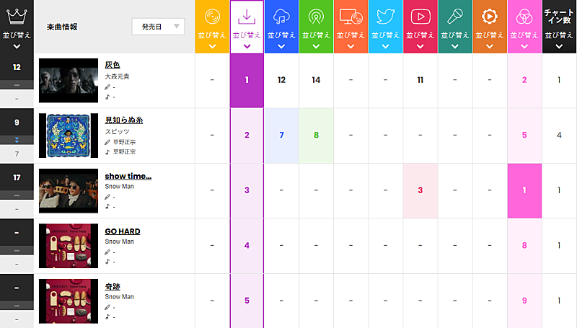
Task: Click the blue down arrows under rank 9
Action: (x=17, y=140)
